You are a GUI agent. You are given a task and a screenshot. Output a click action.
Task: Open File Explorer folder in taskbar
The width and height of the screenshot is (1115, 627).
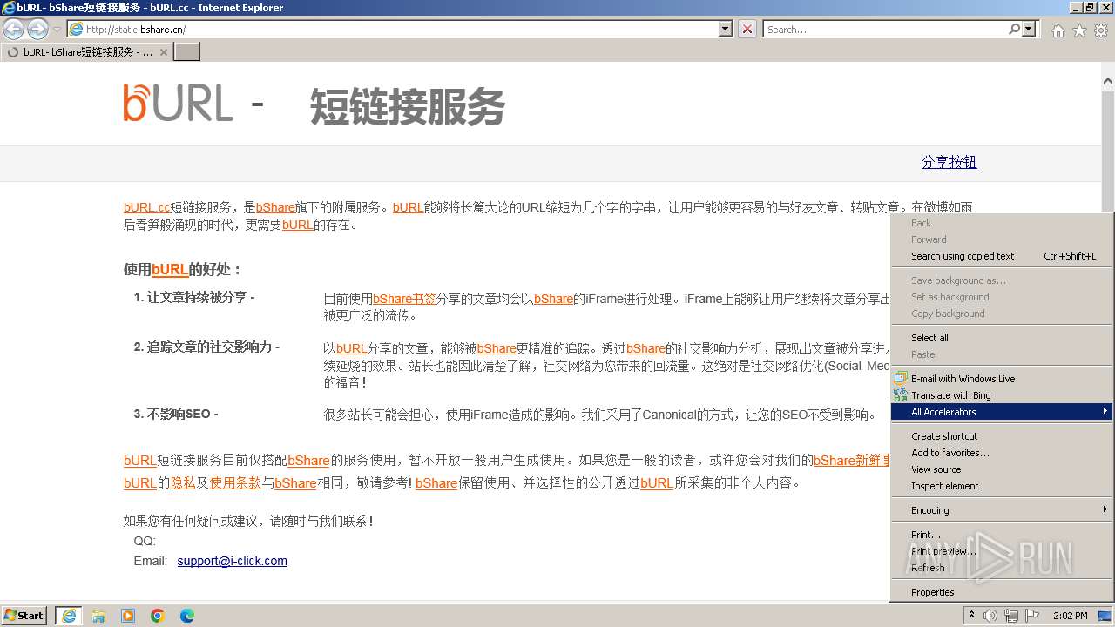98,616
